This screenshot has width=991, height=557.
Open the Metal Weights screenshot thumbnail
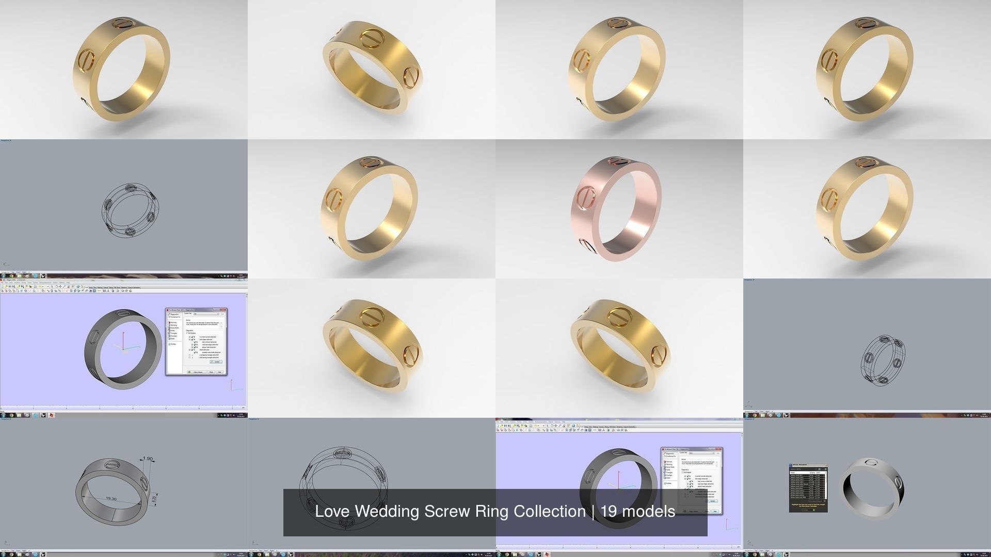[x=867, y=487]
